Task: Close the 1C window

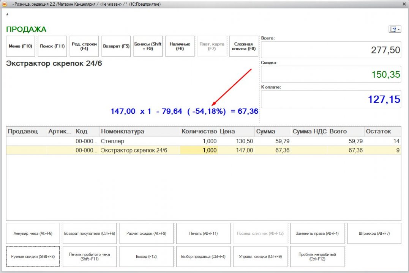Action: pyautogui.click(x=404, y=4)
